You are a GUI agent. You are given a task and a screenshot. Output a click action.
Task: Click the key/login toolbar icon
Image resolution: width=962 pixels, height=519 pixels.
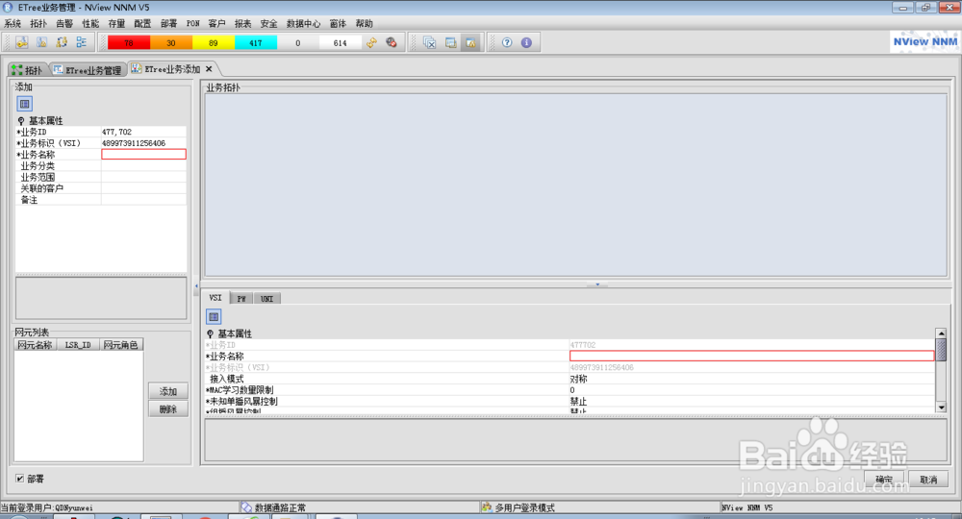pos(22,42)
